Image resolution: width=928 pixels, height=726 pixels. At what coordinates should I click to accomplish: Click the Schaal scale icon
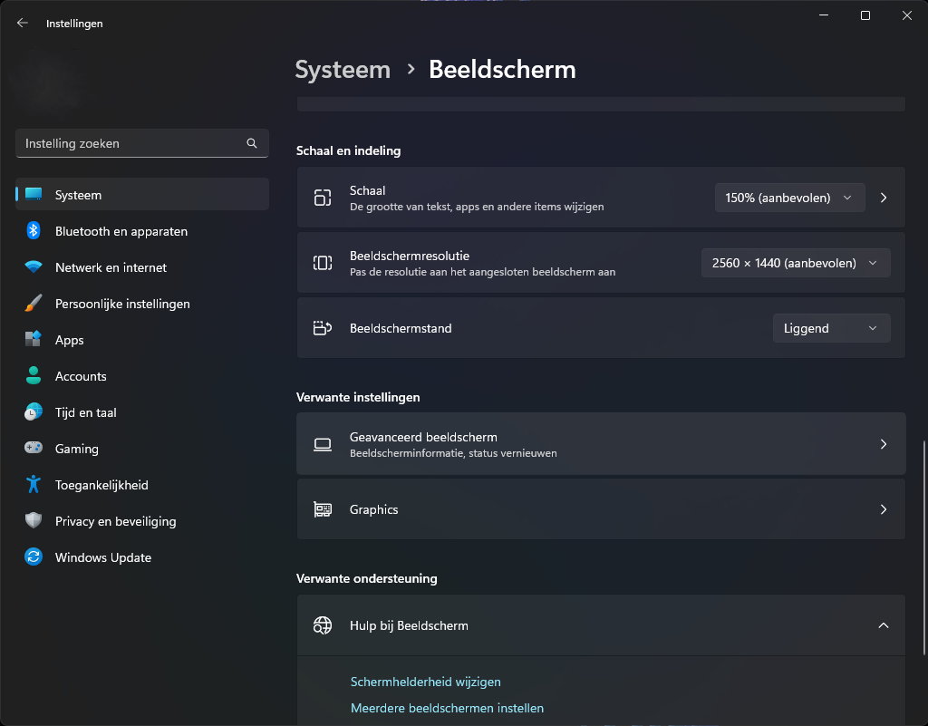[x=323, y=198]
